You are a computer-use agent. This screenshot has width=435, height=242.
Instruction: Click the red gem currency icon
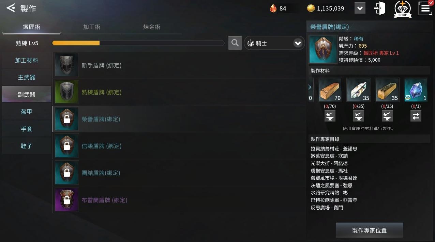[x=273, y=9]
